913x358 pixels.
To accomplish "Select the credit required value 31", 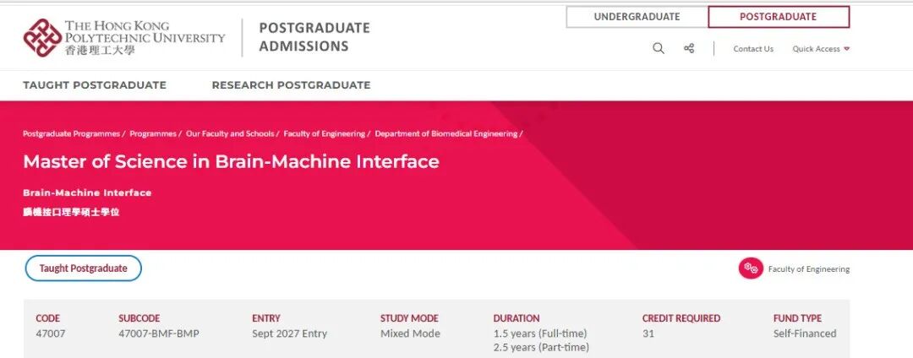I will [x=648, y=334].
